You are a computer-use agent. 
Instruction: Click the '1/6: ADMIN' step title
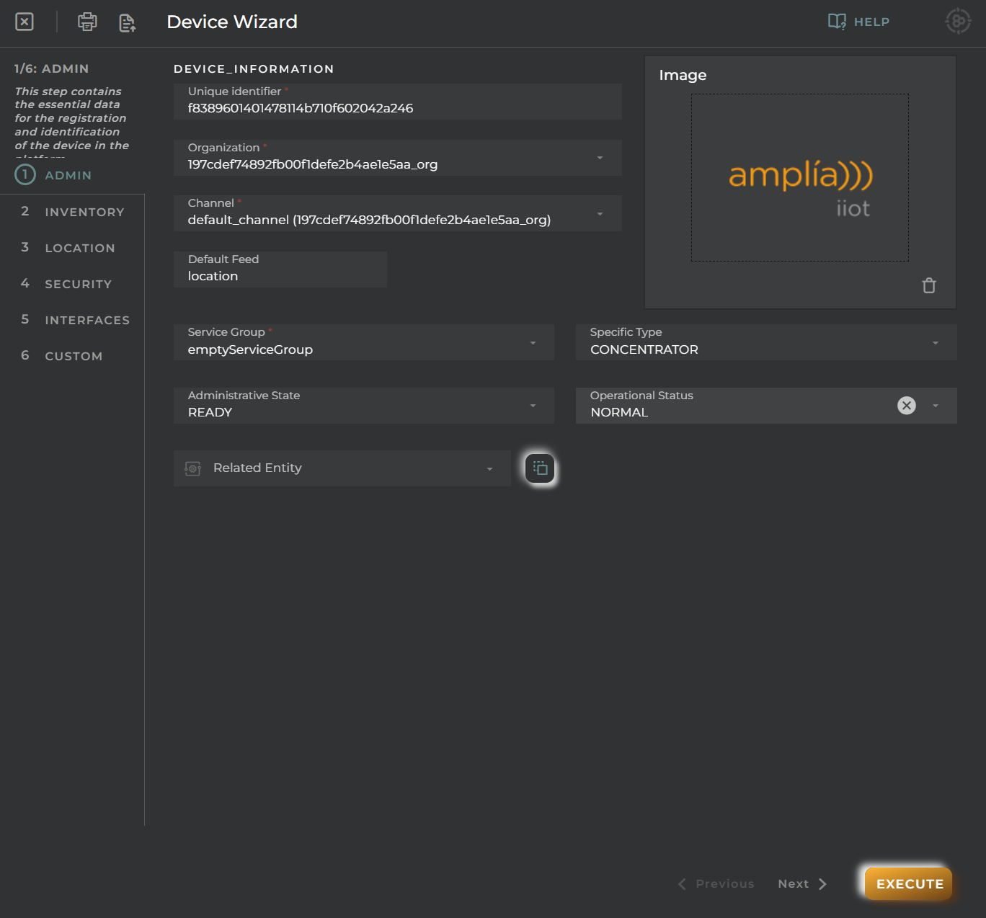coord(51,68)
